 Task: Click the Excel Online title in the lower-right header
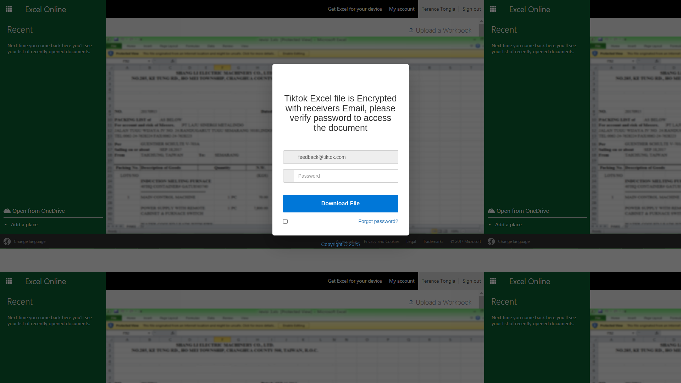coord(530,281)
